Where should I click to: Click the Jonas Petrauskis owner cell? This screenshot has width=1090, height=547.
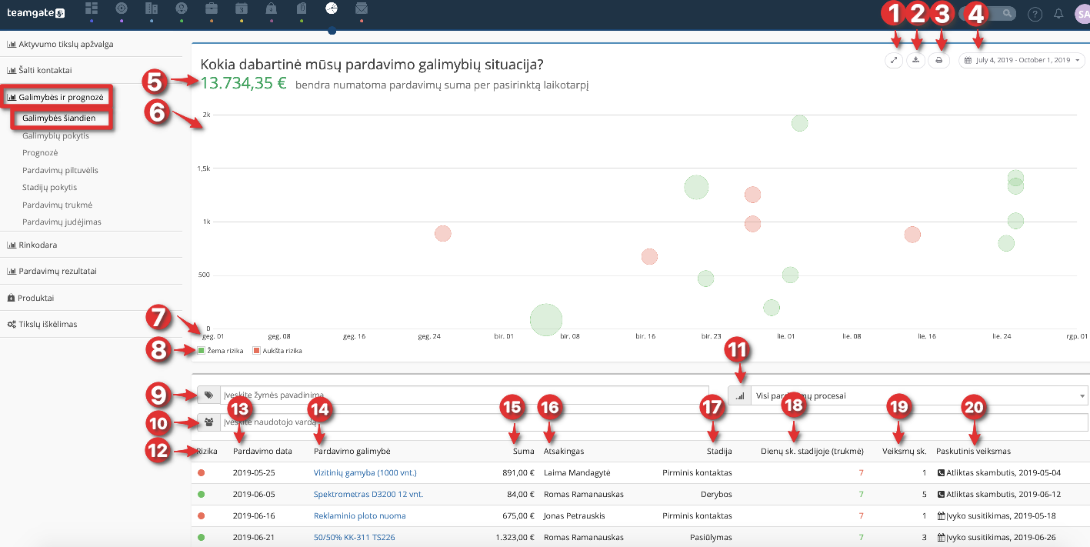573,515
